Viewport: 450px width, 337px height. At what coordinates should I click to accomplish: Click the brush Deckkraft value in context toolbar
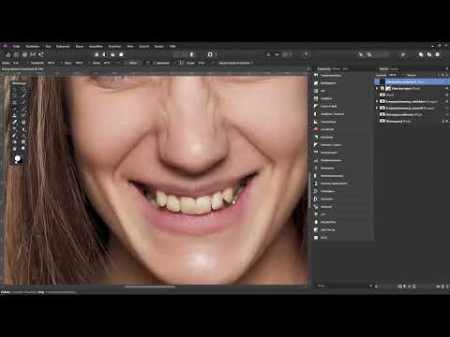(x=51, y=63)
